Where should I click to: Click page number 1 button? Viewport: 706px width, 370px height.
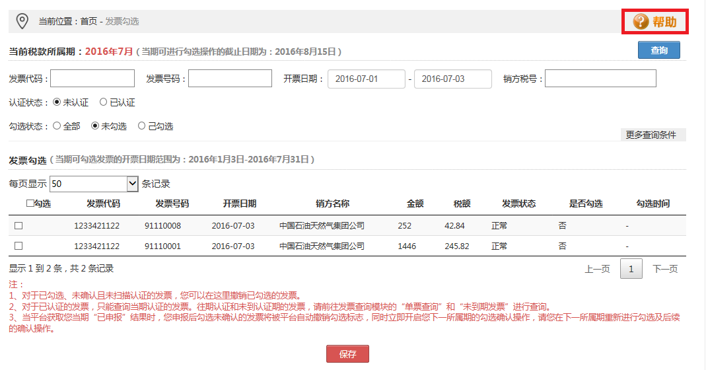click(631, 269)
